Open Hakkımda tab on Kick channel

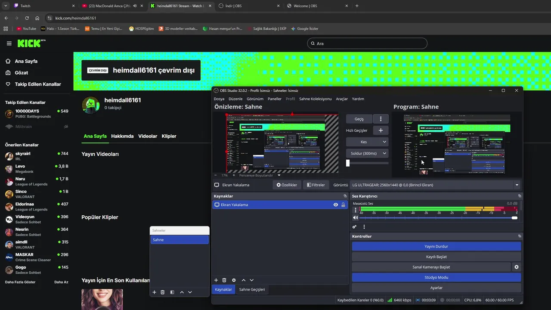point(122,136)
